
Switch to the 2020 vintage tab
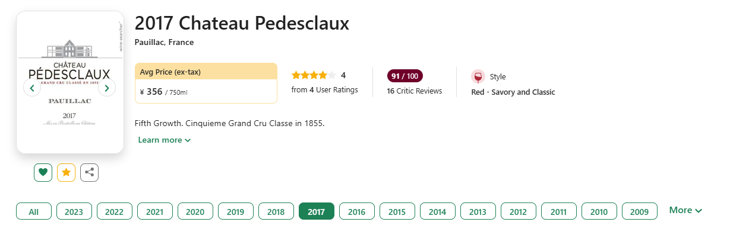[195, 211]
